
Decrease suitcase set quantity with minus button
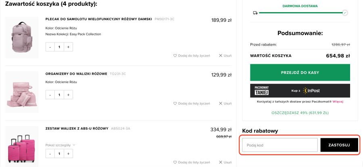50,154
